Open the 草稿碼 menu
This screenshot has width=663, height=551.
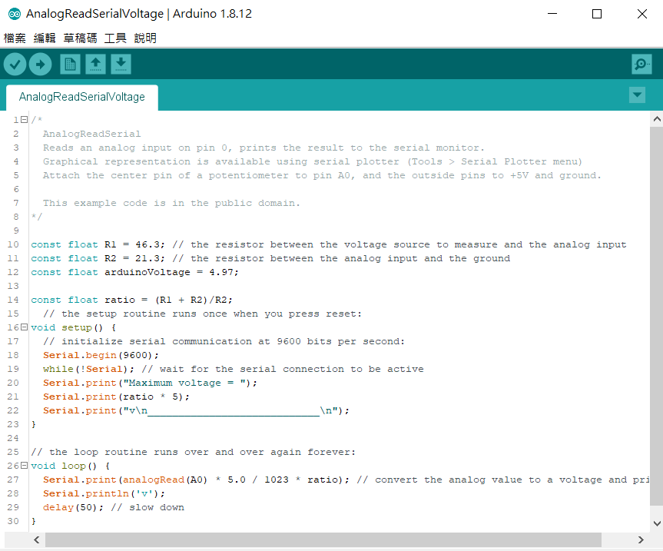(x=80, y=38)
